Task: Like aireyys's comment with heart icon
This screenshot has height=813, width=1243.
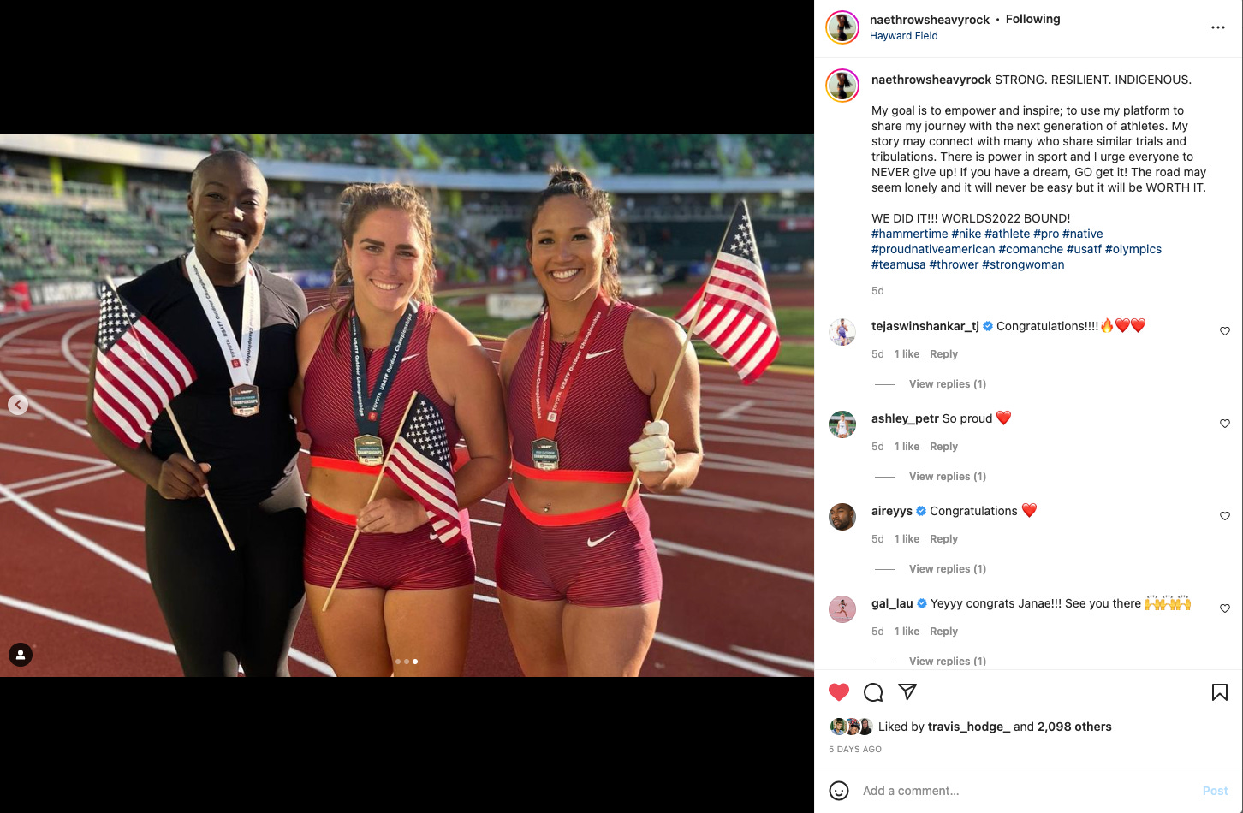Action: click(1225, 516)
